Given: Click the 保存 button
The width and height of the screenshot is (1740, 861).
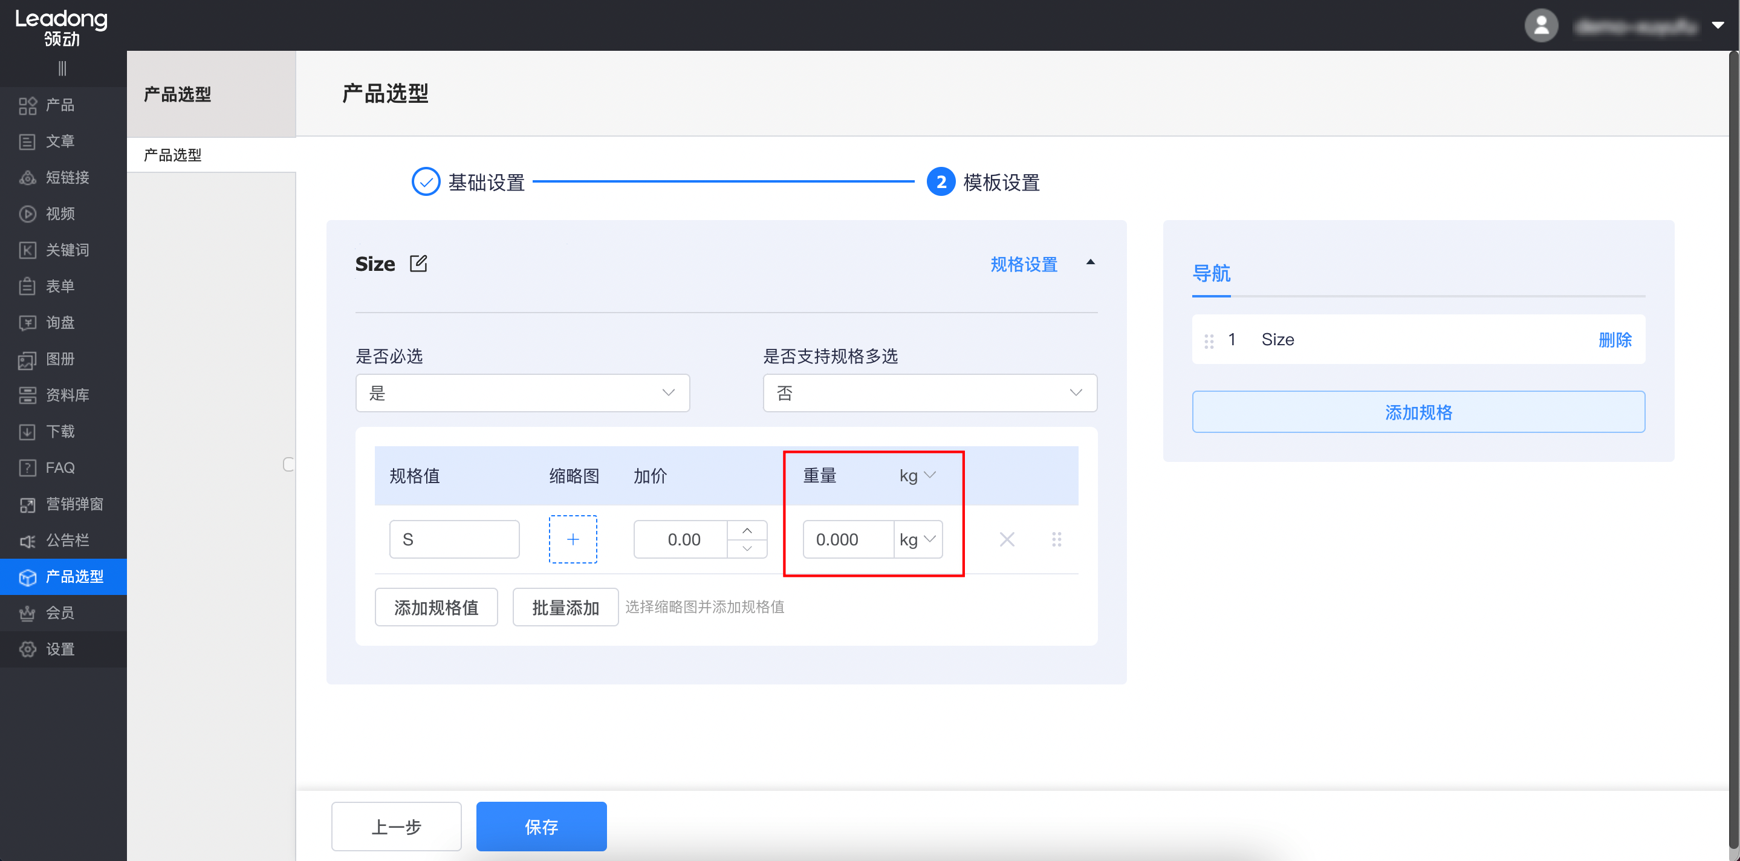Looking at the screenshot, I should tap(541, 826).
